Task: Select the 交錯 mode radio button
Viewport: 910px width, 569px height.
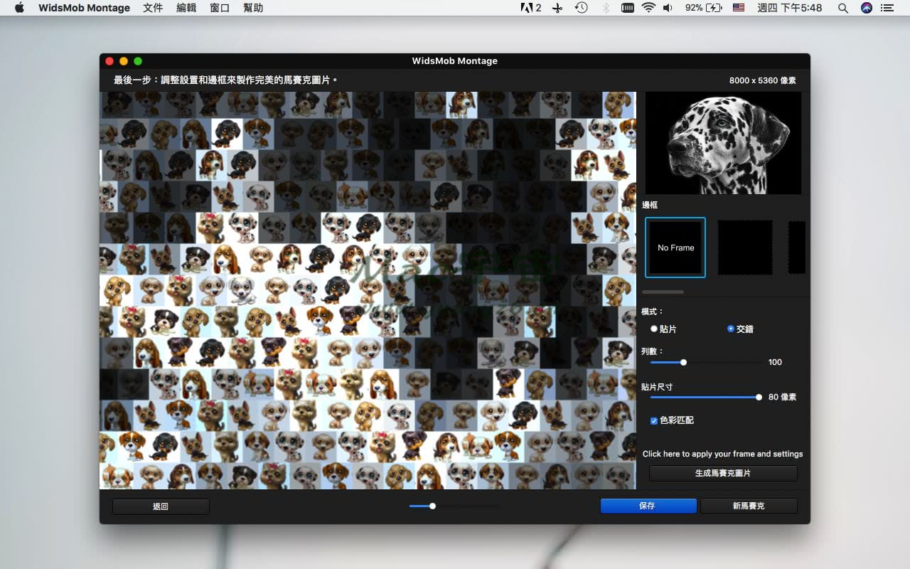Action: (x=731, y=329)
